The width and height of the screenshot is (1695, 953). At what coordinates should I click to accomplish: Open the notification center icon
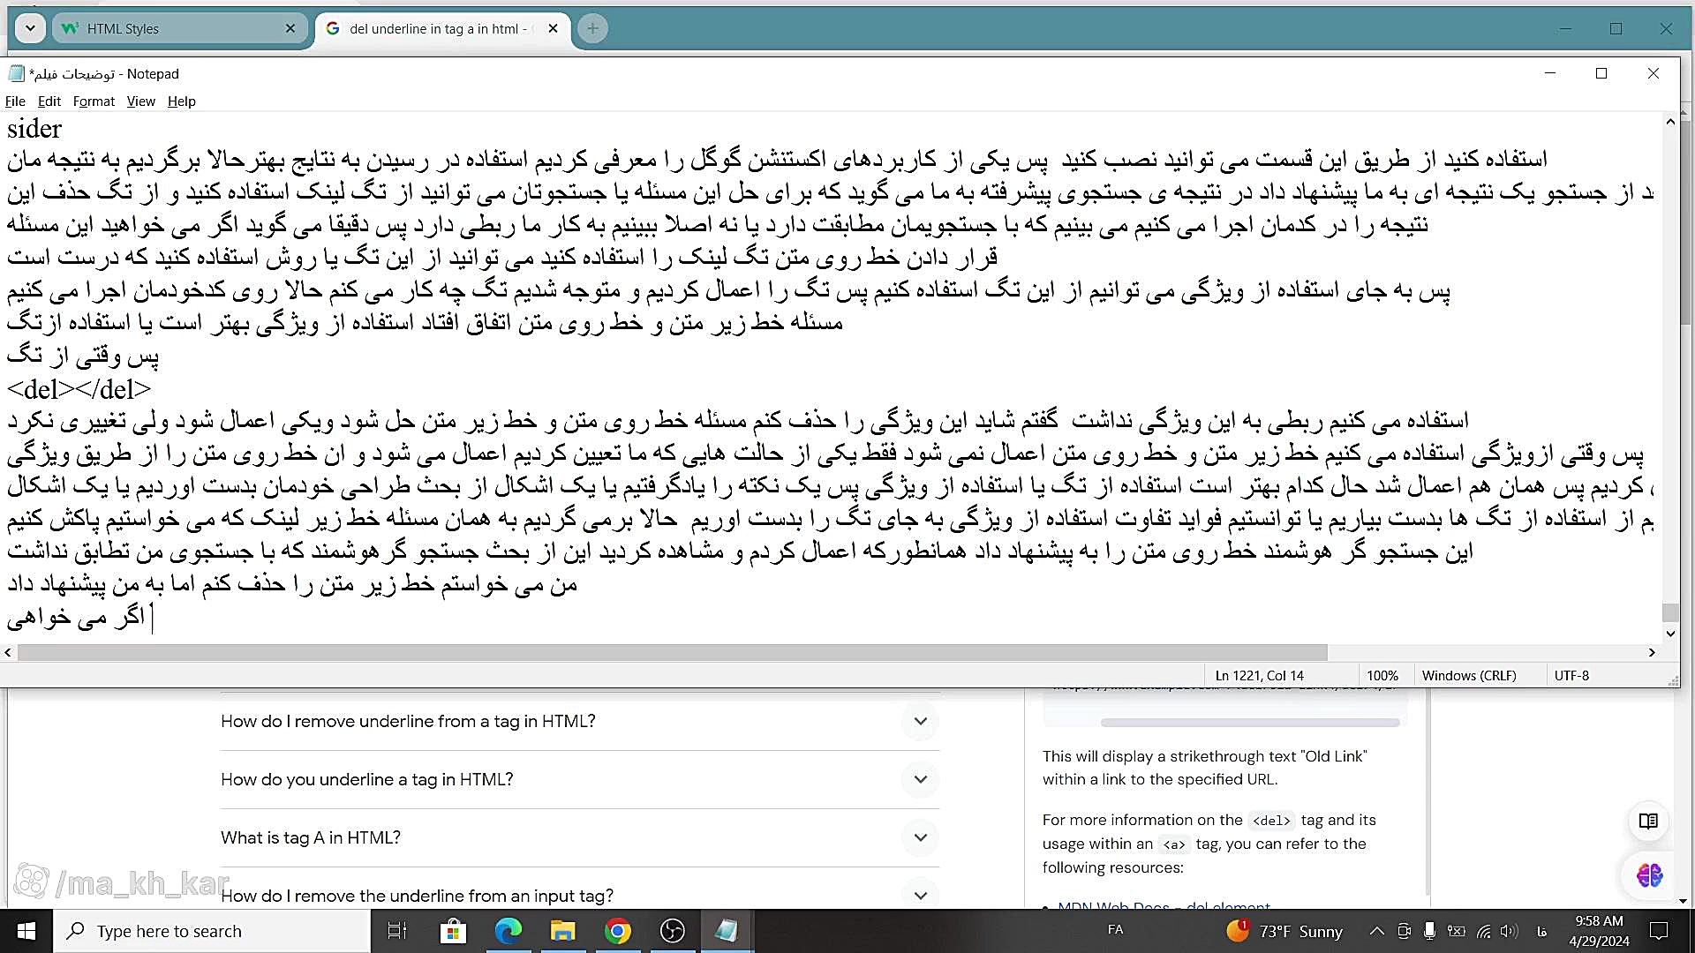coord(1659,931)
